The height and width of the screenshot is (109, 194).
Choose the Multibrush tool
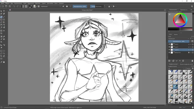(x=4, y=28)
